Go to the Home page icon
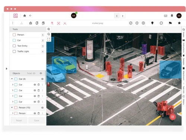The width and height of the screenshot is (186, 140). pos(25,16)
